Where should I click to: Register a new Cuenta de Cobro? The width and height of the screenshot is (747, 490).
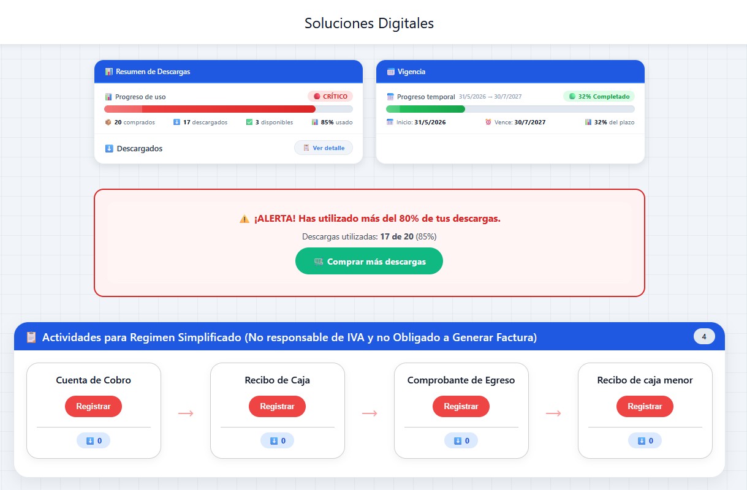93,406
